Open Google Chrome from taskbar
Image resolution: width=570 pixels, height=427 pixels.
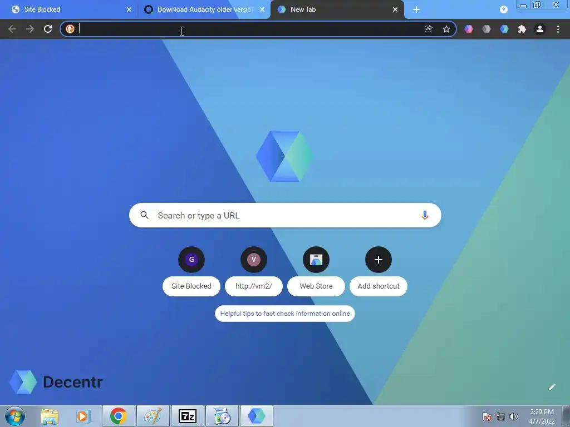118,416
